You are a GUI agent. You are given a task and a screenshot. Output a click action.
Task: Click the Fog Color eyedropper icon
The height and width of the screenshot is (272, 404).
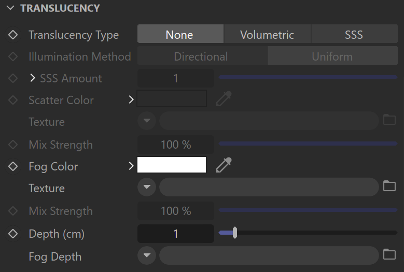pyautogui.click(x=224, y=165)
